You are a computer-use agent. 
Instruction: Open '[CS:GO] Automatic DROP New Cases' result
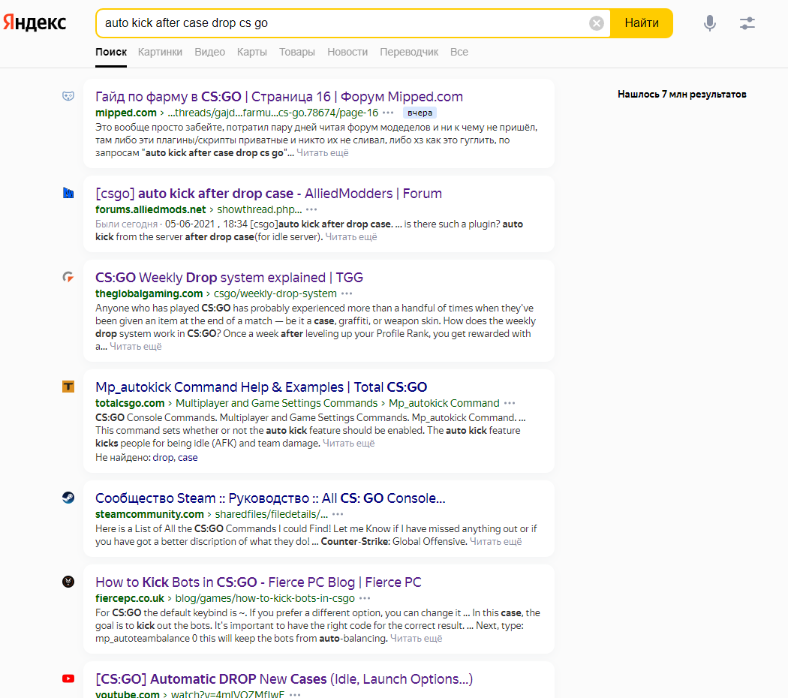point(284,679)
